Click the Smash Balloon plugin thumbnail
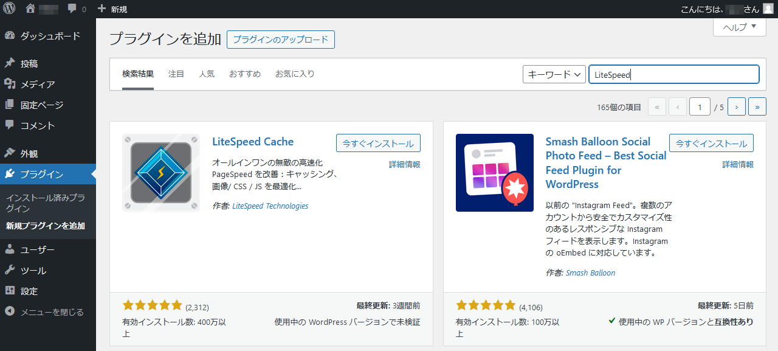The width and height of the screenshot is (778, 351). pos(495,173)
